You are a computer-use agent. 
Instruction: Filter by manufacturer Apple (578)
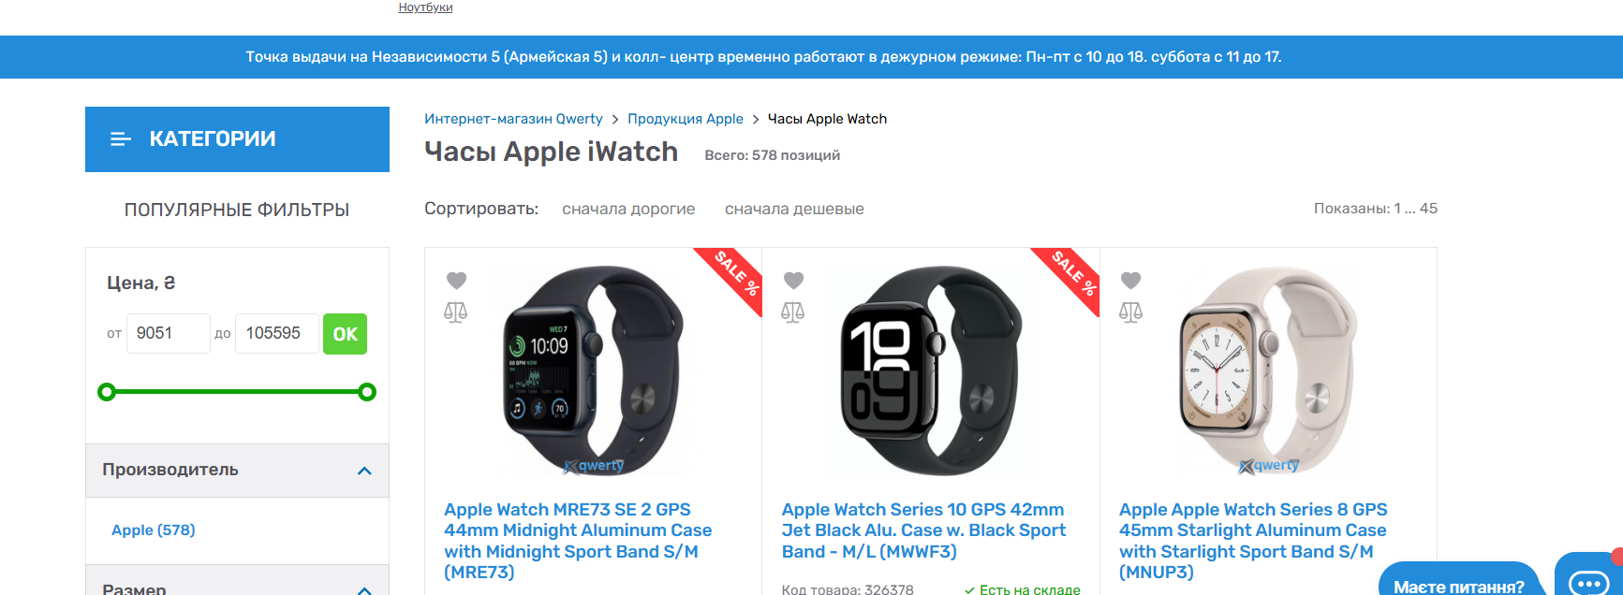[154, 530]
